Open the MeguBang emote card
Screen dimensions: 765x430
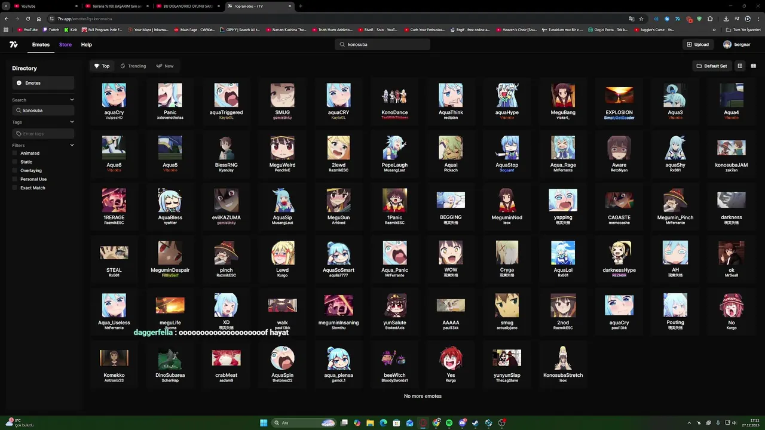[563, 101]
